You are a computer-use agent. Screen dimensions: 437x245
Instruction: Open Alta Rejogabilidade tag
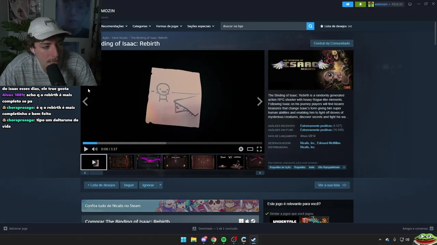click(329, 167)
